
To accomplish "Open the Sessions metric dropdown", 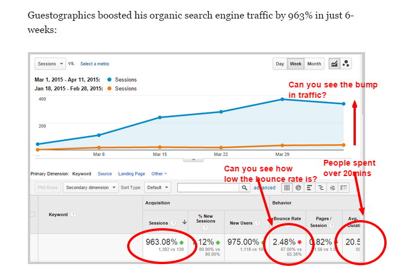I will point(50,64).
